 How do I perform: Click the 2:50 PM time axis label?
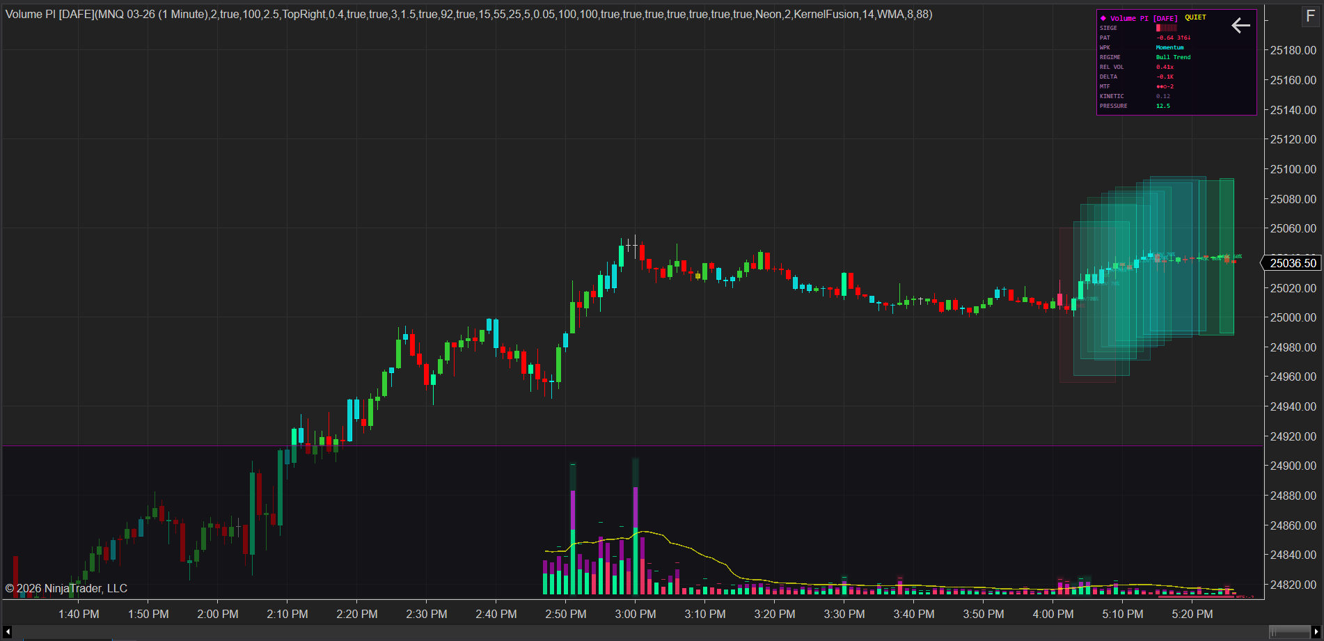click(x=566, y=614)
